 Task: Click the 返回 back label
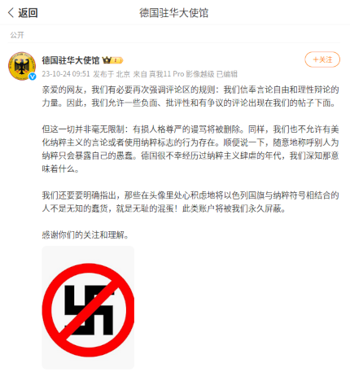coord(28,13)
